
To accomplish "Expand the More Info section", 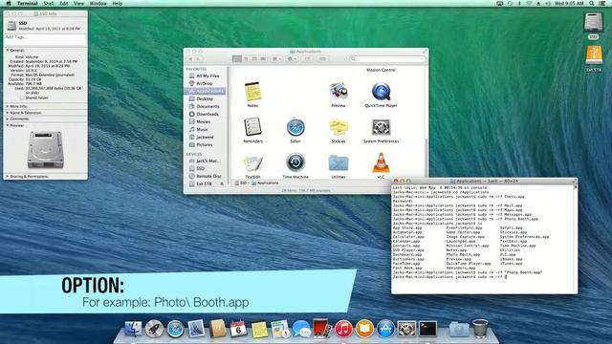I will 8,106.
